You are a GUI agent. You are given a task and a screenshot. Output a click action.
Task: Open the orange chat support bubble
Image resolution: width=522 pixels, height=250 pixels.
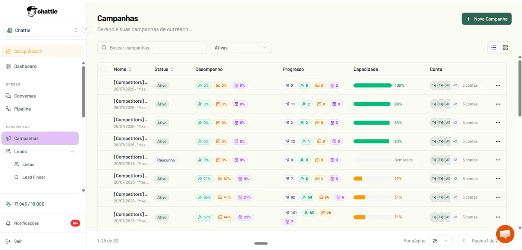[x=505, y=234]
